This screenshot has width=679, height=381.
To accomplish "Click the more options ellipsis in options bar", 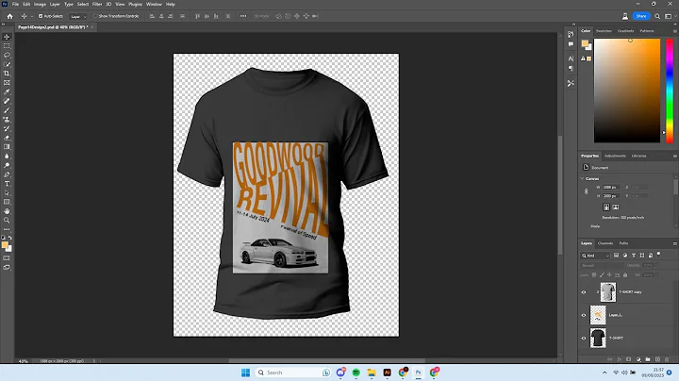I will pyautogui.click(x=243, y=16).
